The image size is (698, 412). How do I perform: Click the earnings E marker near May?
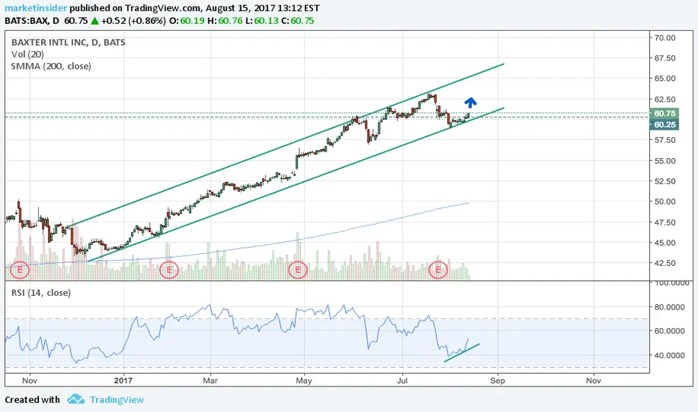coord(298,270)
